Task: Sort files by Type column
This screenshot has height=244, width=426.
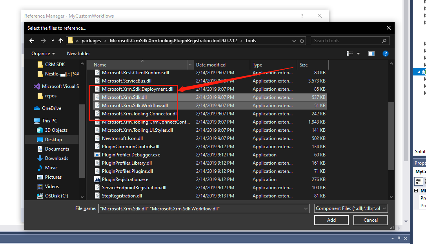Action: coord(273,65)
